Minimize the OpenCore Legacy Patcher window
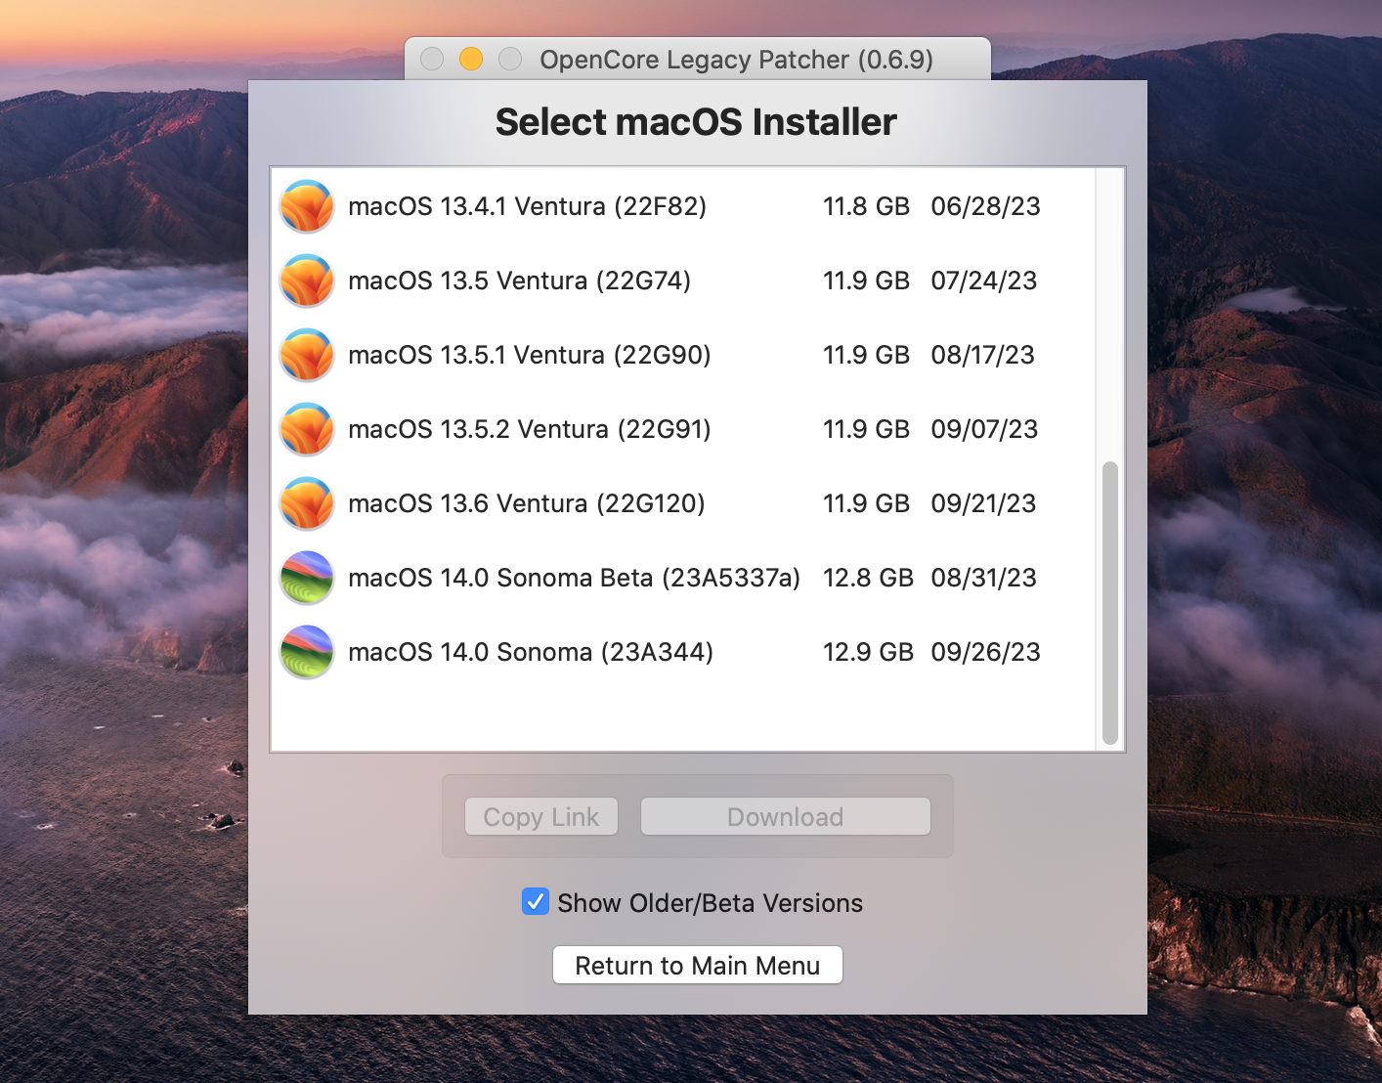 coord(471,60)
